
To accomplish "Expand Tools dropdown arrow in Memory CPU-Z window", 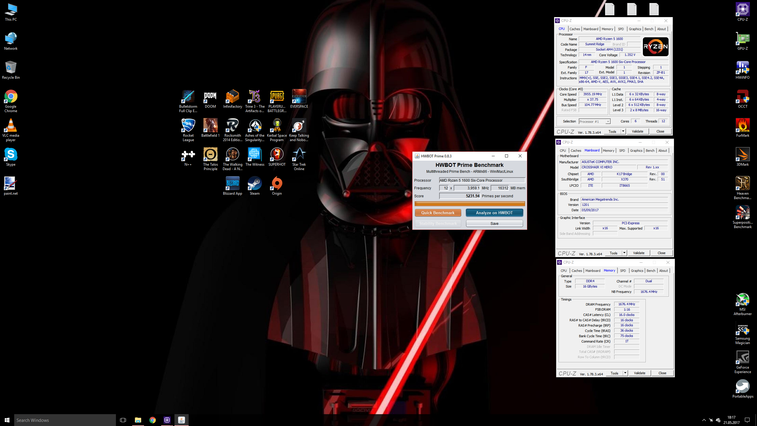I will point(625,373).
